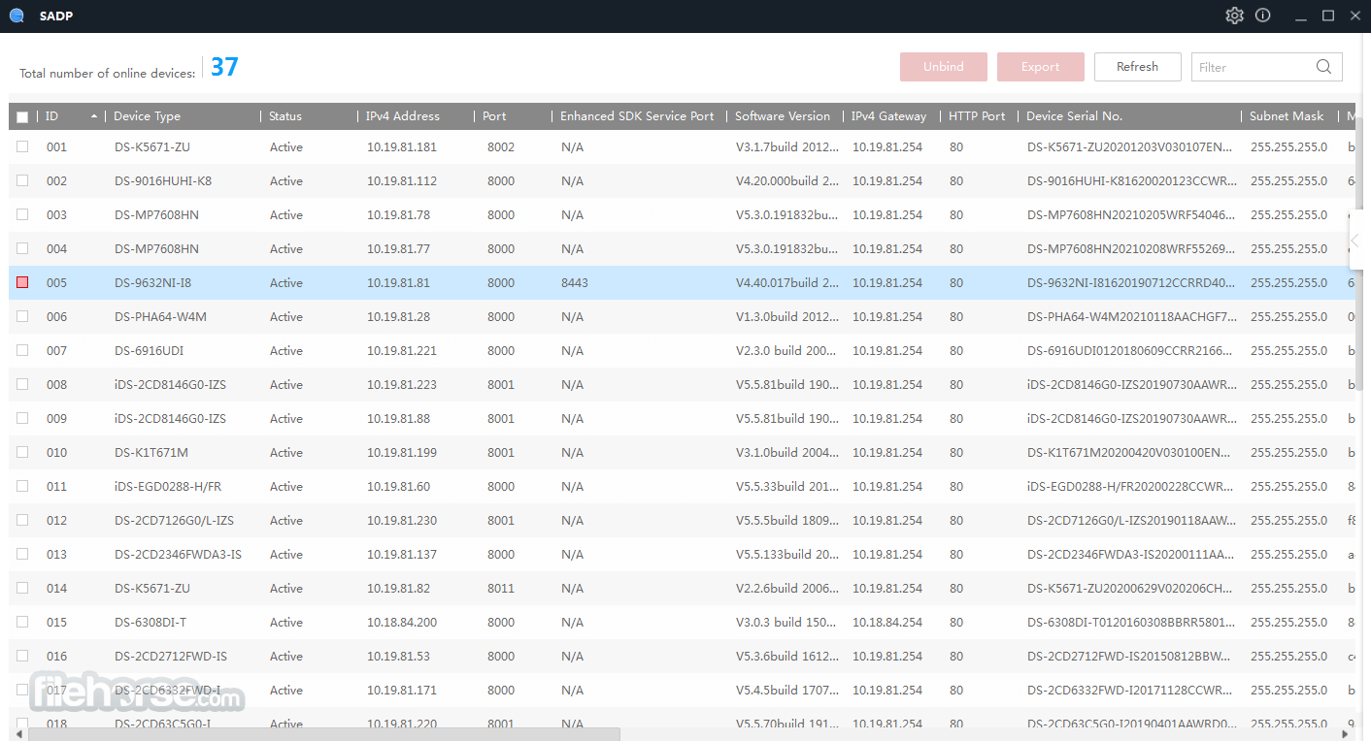Select IP address 10.19.81.77

(x=398, y=249)
